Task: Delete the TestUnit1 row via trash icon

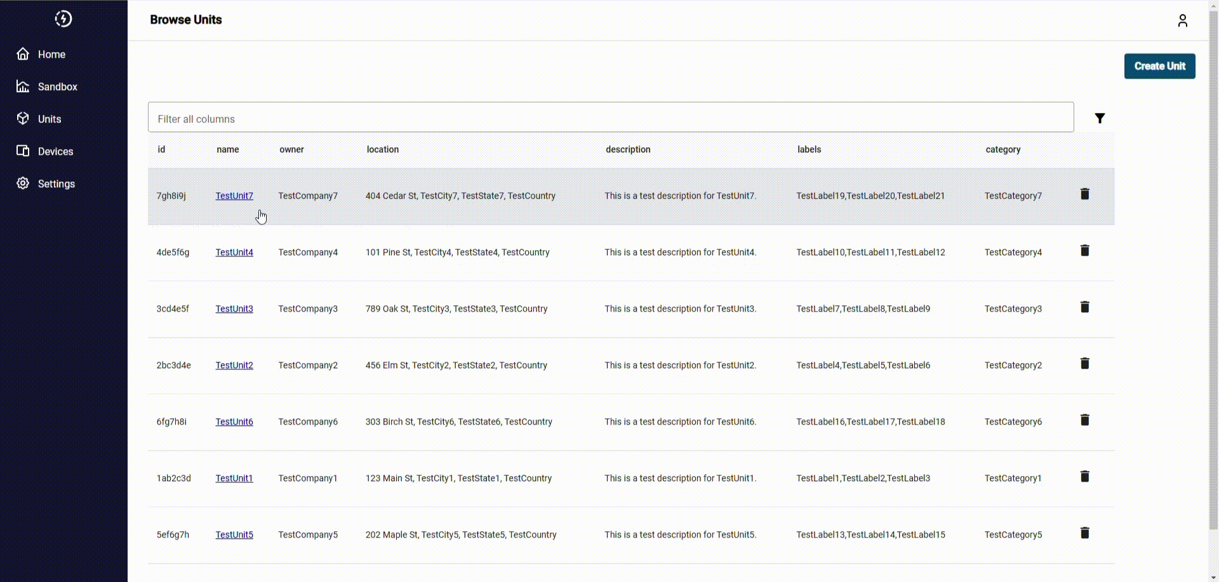Action: pos(1085,477)
